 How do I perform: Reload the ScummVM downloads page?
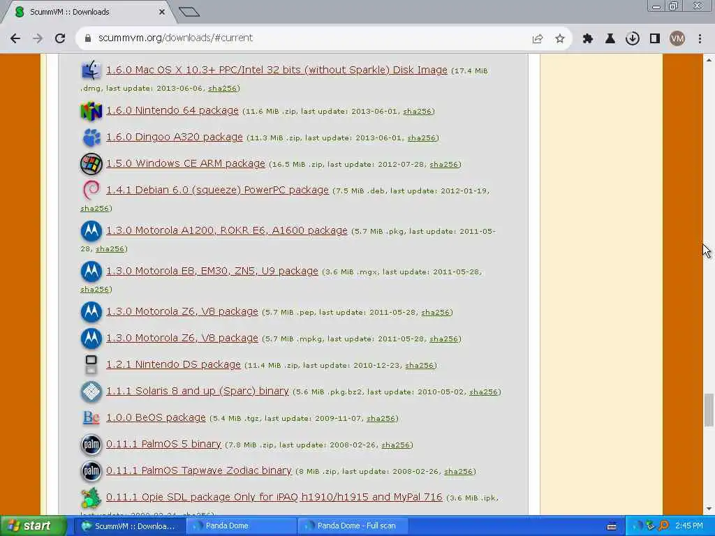(x=60, y=38)
